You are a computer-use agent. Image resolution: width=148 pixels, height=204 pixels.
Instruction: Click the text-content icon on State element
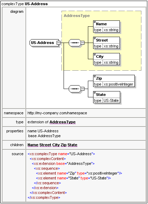(x=95, y=92)
